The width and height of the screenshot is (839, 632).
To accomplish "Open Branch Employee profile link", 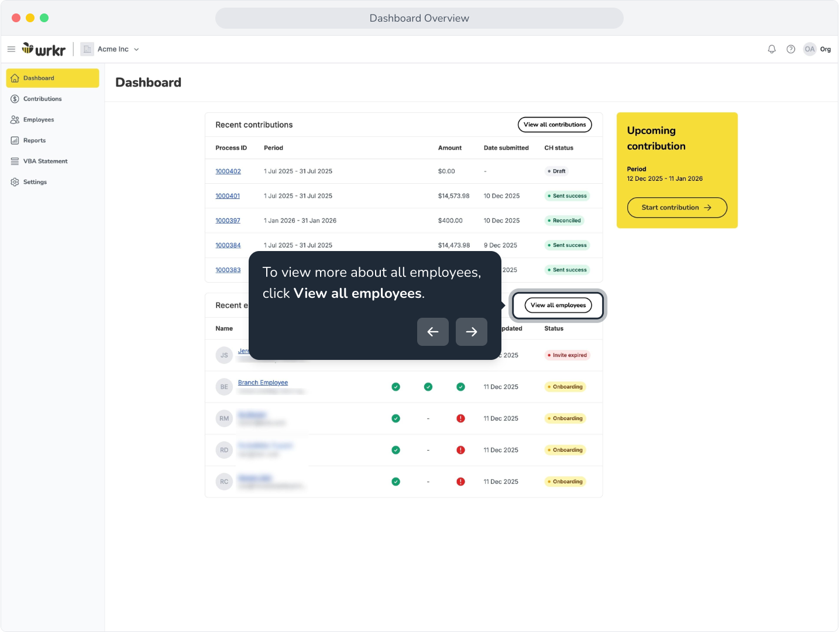I will tap(263, 383).
